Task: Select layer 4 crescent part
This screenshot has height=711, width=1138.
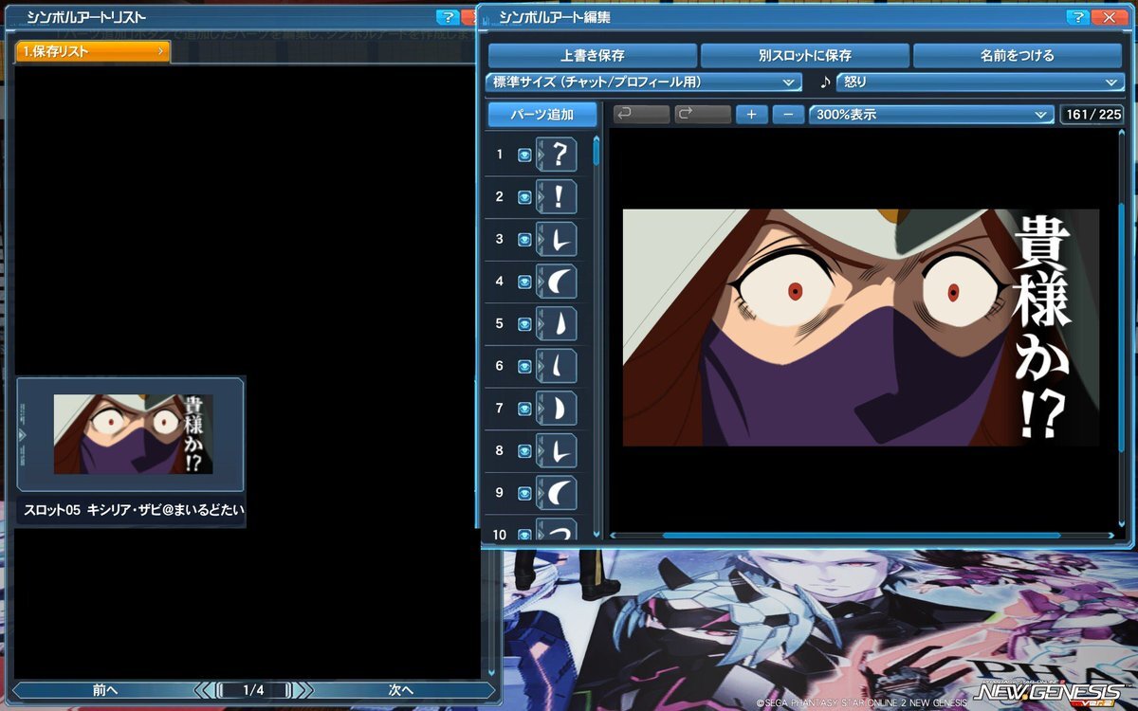Action: [558, 282]
